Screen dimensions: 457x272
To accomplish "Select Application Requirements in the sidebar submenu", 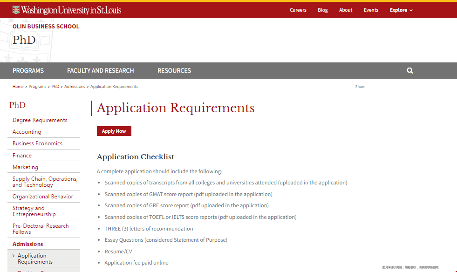I will (35, 258).
